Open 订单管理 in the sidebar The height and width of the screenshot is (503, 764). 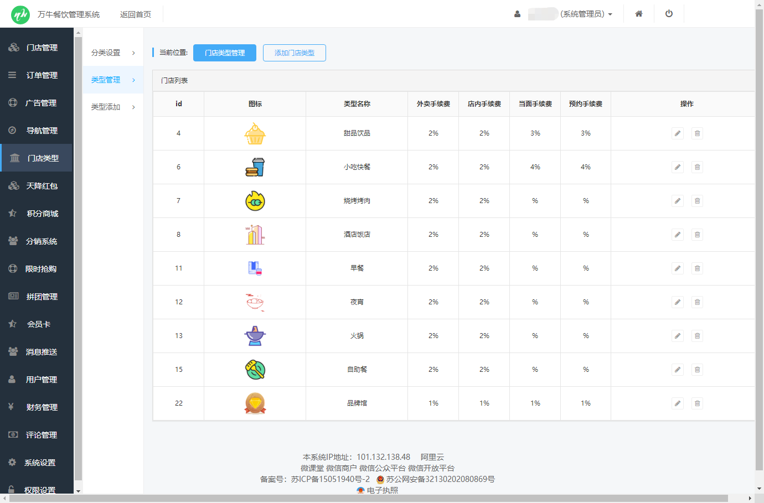tap(42, 75)
